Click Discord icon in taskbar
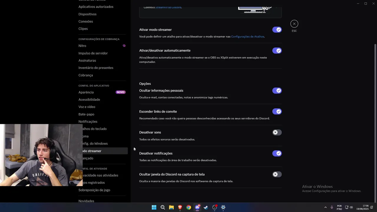This screenshot has height=212, width=377. point(197,207)
